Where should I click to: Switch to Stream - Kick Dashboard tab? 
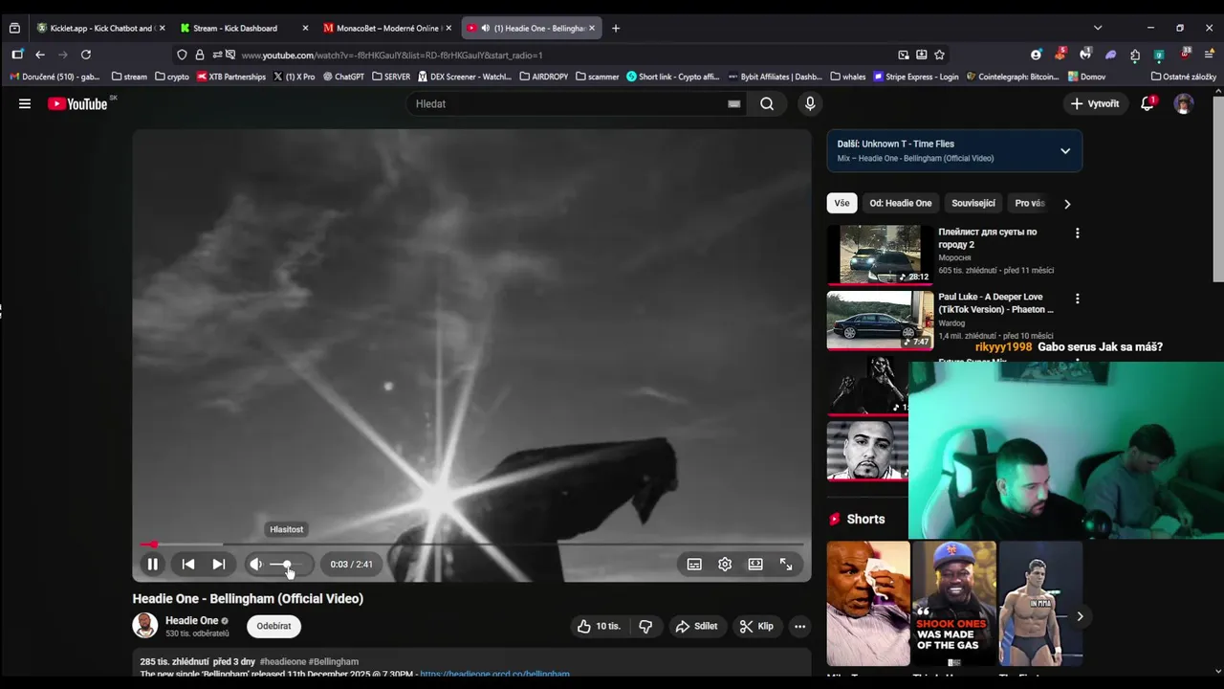(244, 28)
